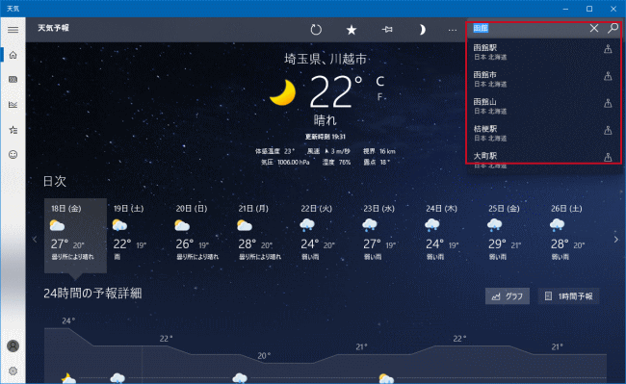Switch temperature unit to Fahrenheit
Image resolution: width=626 pixels, height=384 pixels.
tap(380, 97)
